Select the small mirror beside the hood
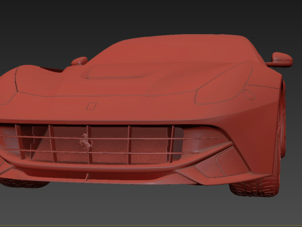Viewport: 302px width, 227px height. [x=79, y=61]
